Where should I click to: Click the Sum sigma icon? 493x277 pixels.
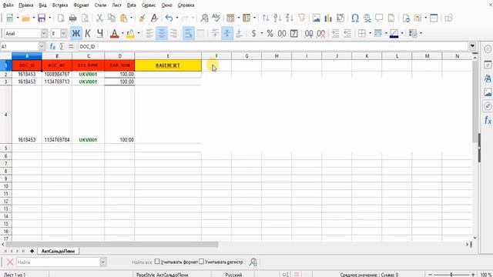(62, 46)
